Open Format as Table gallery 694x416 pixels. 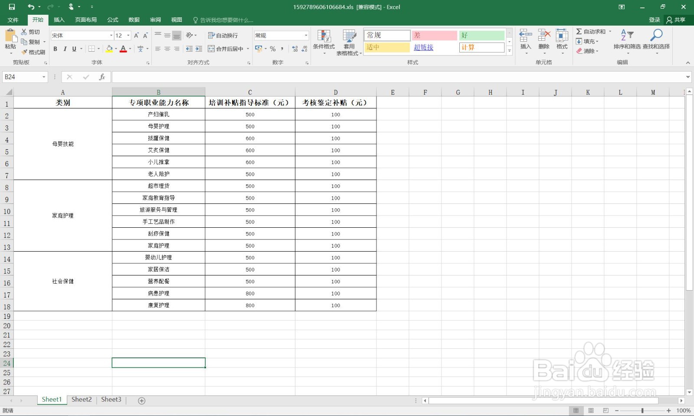[349, 43]
